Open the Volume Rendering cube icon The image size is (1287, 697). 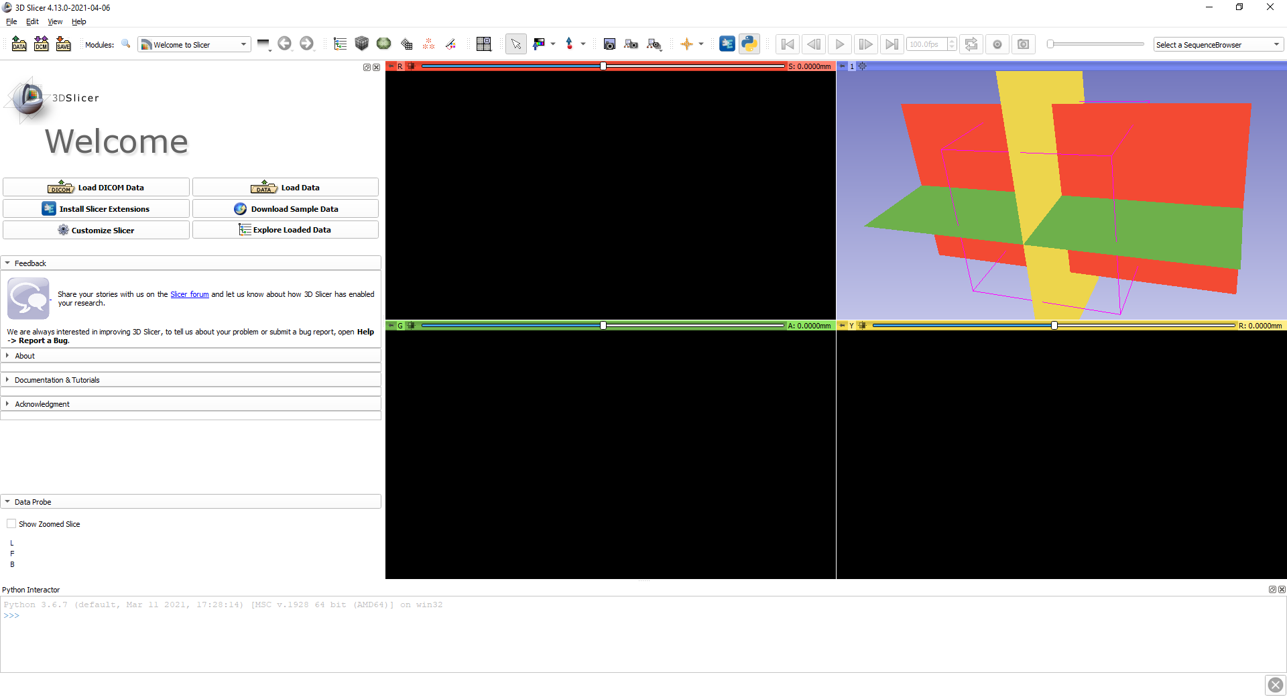coord(362,44)
